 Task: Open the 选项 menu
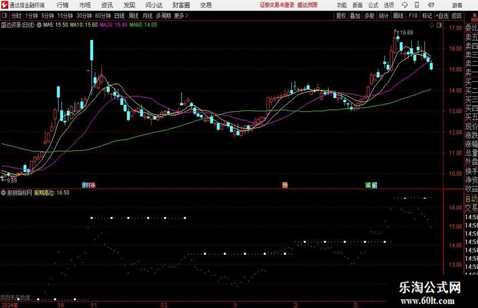coord(388,5)
